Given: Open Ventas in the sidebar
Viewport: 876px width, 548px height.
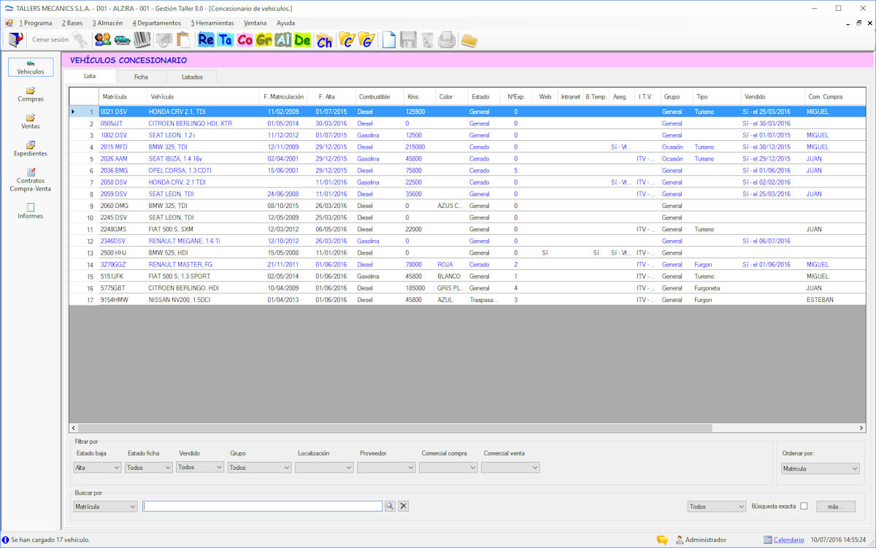Looking at the screenshot, I should tap(31, 121).
